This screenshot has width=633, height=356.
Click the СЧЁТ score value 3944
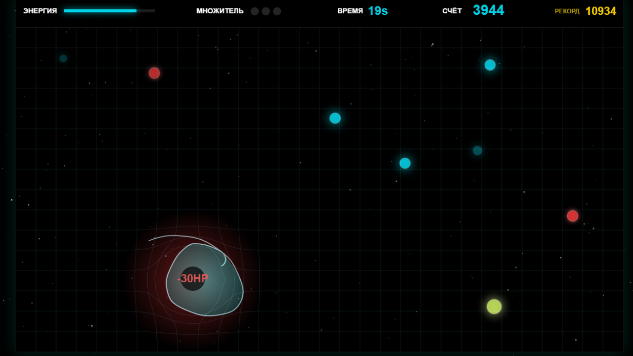[x=489, y=9]
